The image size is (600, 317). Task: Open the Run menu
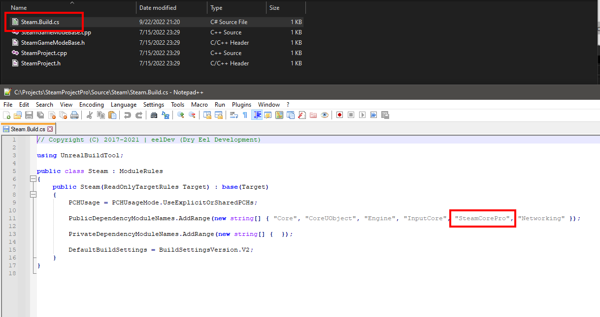[x=220, y=105]
